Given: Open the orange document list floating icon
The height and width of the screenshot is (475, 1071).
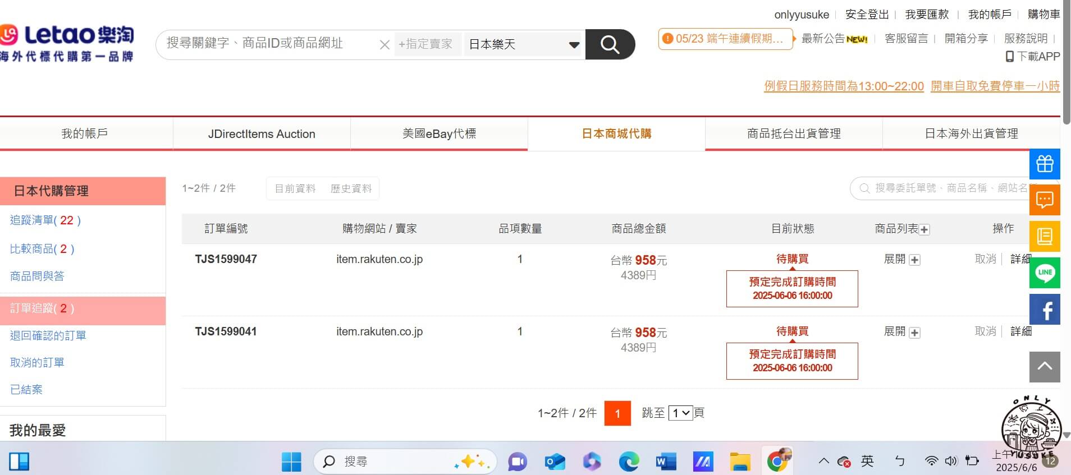Looking at the screenshot, I should click(x=1045, y=236).
